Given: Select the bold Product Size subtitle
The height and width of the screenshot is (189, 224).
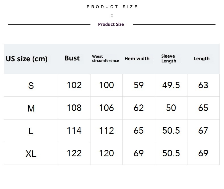Looking at the screenshot, I should click(111, 24).
